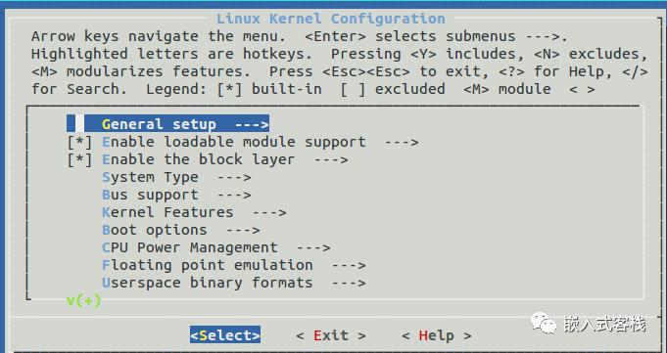Screen dimensions: 667x353
Task: Click the Exit button
Action: click(x=330, y=335)
